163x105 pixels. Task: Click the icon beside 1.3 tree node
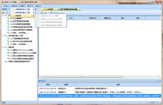pyautogui.click(x=8, y=24)
